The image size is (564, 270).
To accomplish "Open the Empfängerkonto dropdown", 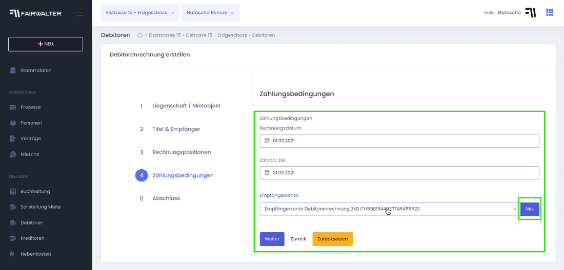I will point(389,209).
